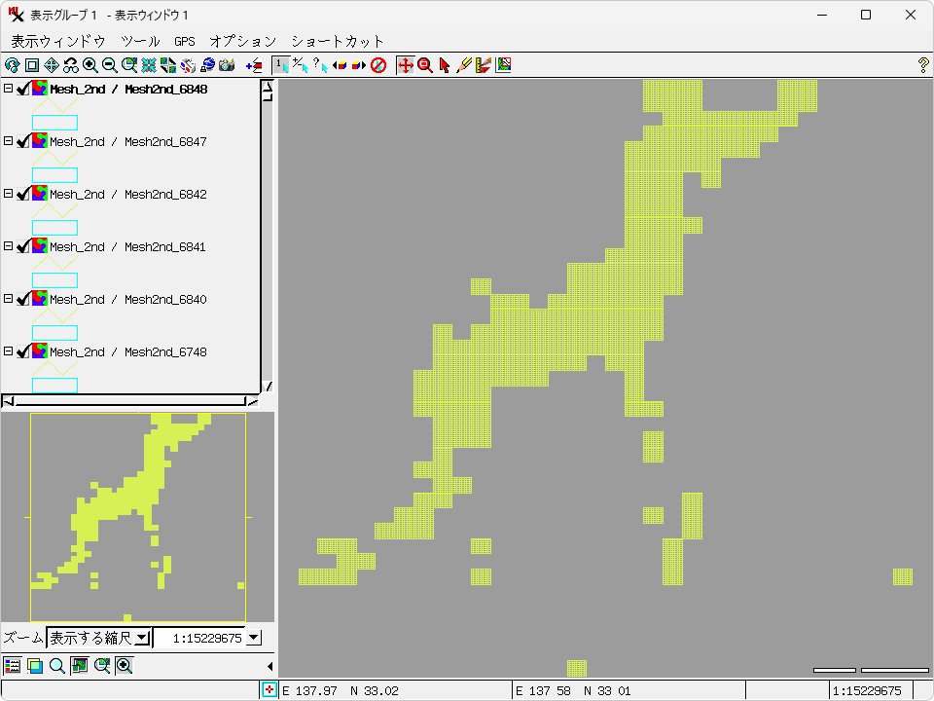This screenshot has width=934, height=701.
Task: Toggle the checkbox for layer Mesh2nd_6842
Action: tap(23, 194)
